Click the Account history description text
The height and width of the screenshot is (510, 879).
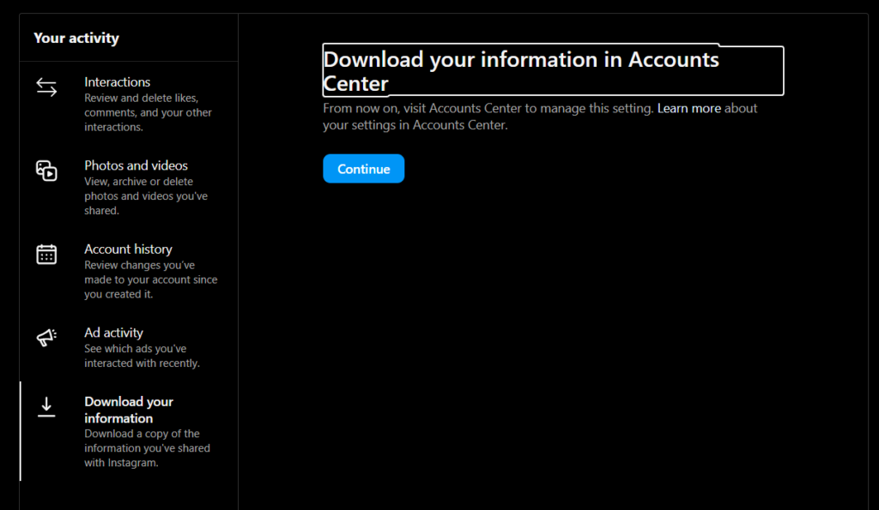tap(151, 279)
